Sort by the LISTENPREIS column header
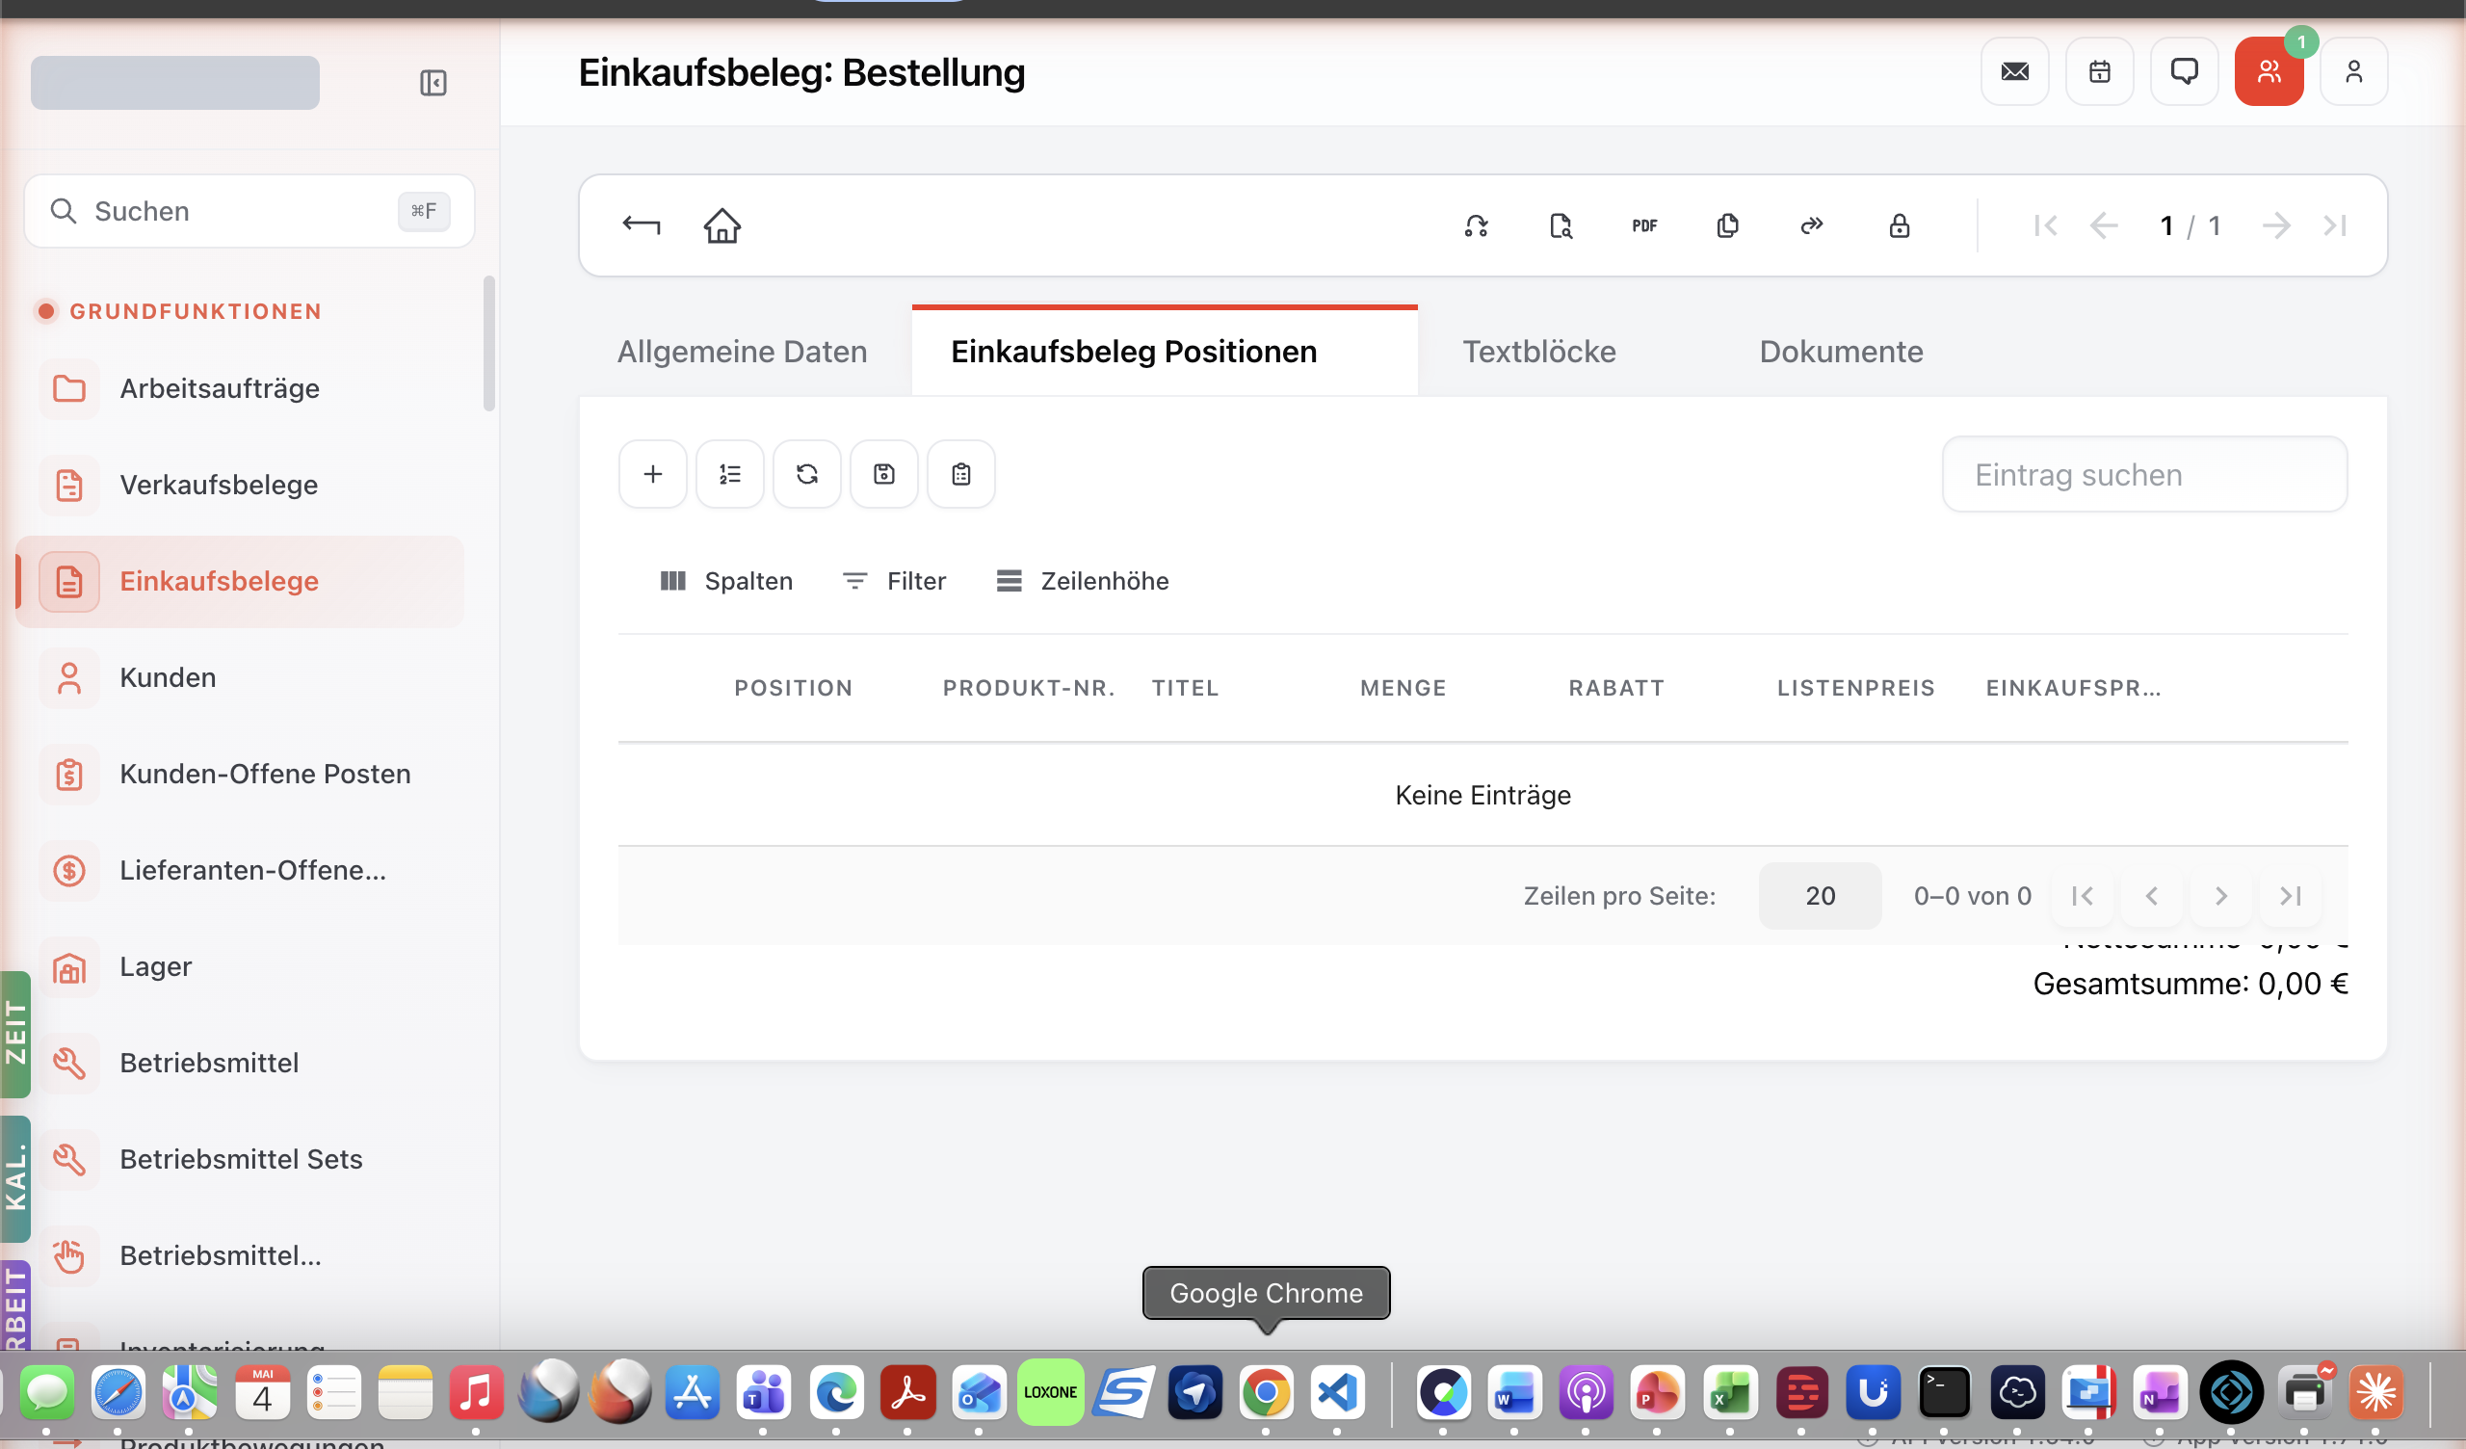 point(1855,688)
